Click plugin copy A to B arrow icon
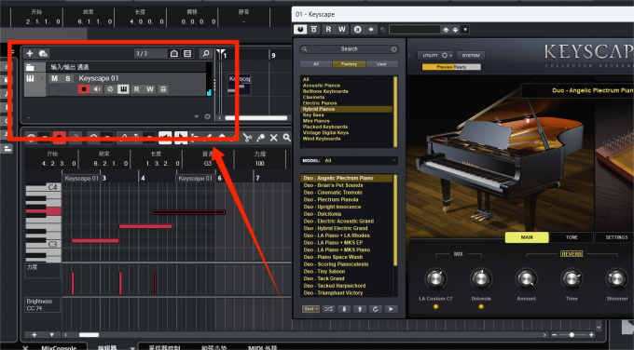 coord(371,29)
